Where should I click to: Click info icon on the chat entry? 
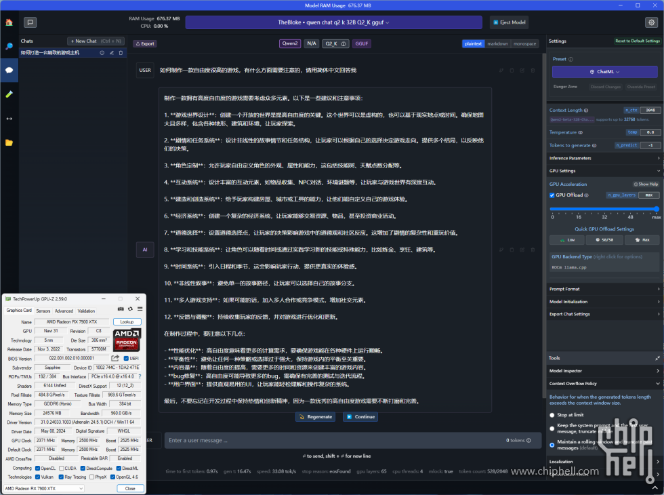[102, 53]
